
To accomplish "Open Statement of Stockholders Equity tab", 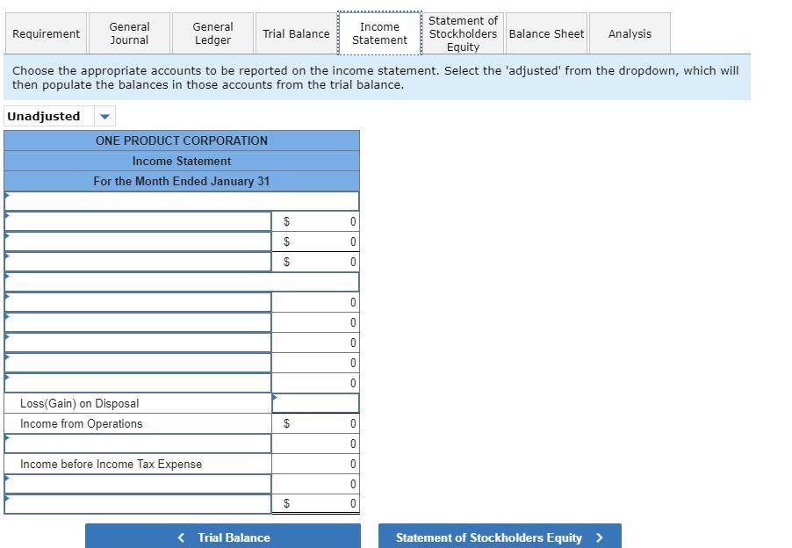I will click(x=463, y=33).
